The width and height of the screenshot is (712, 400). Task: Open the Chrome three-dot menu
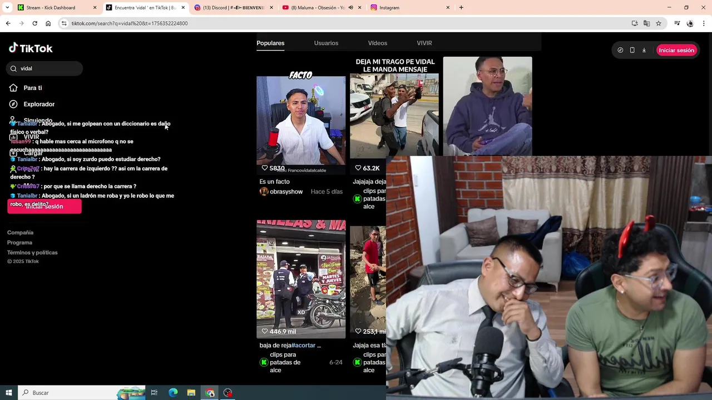(704, 23)
